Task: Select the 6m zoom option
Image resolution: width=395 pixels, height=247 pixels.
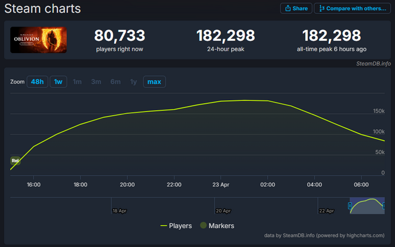Action: coord(116,82)
